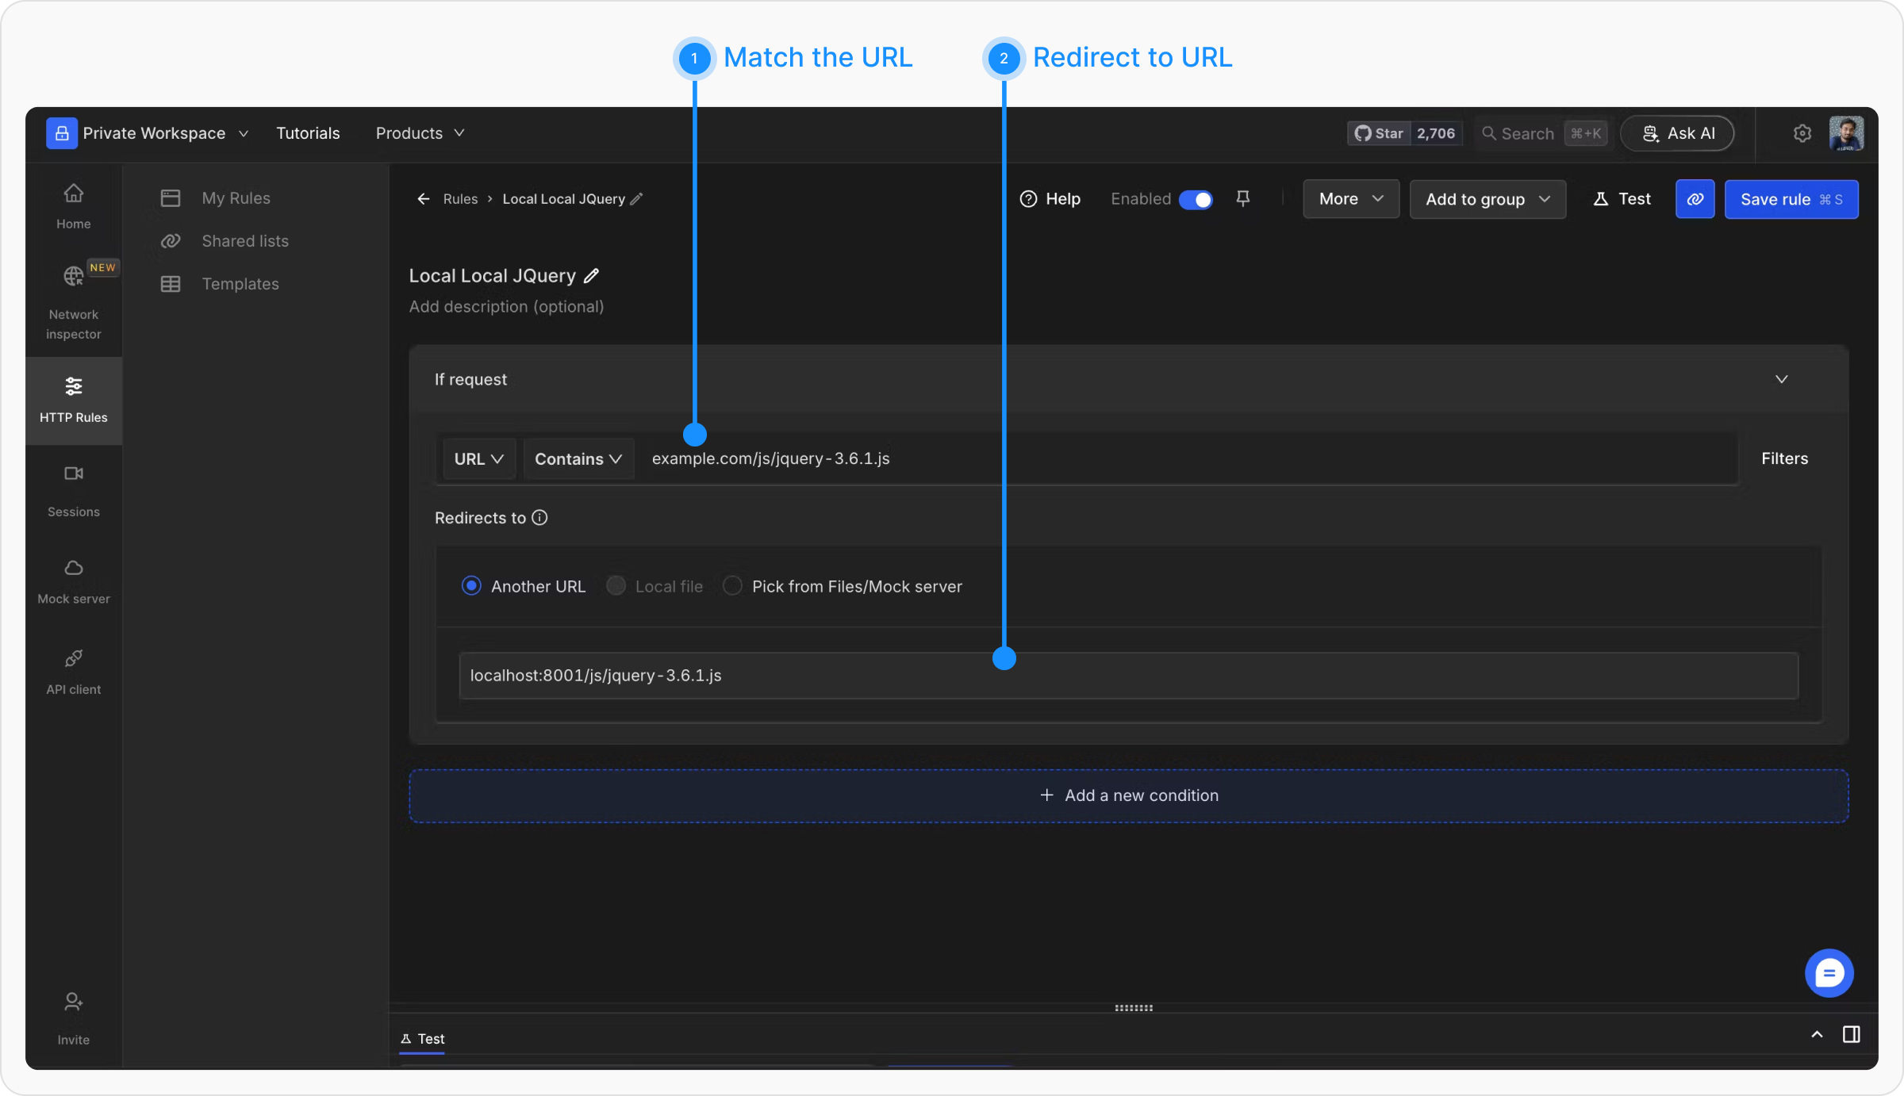Click Add a new condition
This screenshot has height=1096, width=1904.
pyautogui.click(x=1128, y=795)
